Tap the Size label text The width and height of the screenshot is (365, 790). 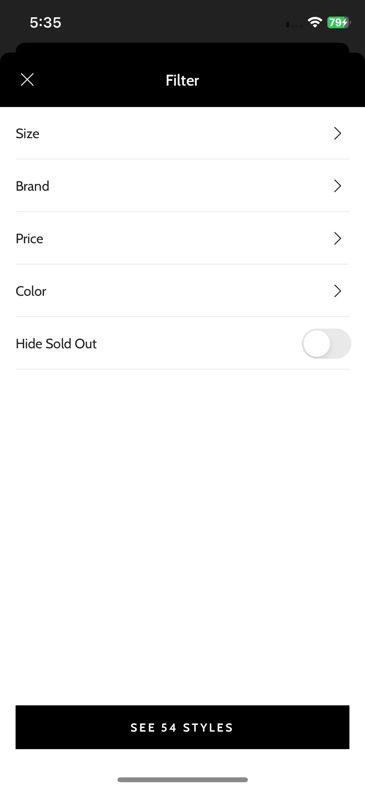(x=28, y=134)
